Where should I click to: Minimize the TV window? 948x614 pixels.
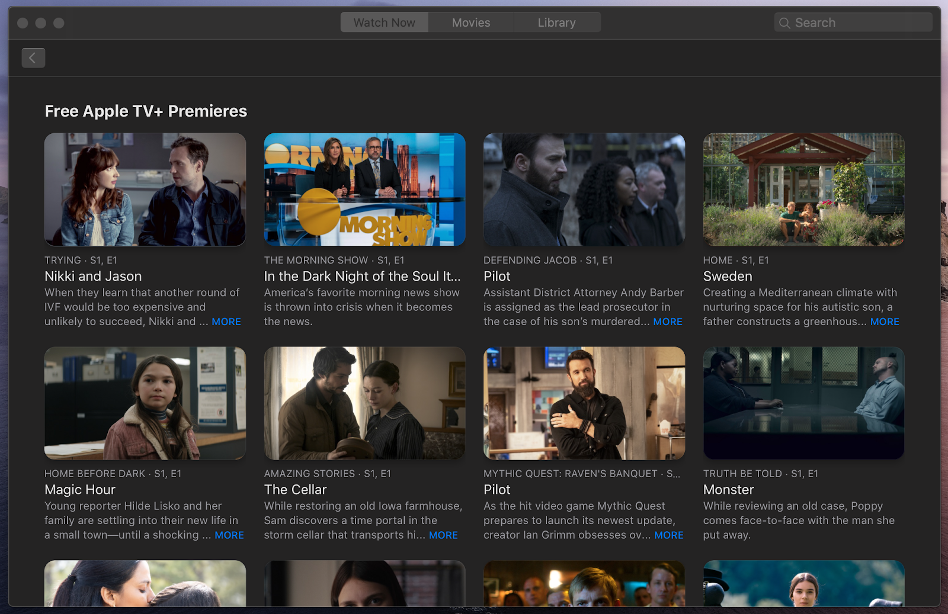coord(41,23)
